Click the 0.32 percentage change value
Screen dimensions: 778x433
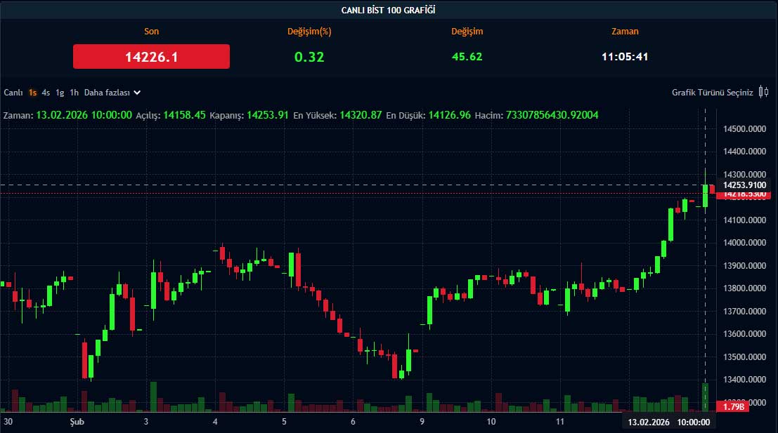point(309,57)
